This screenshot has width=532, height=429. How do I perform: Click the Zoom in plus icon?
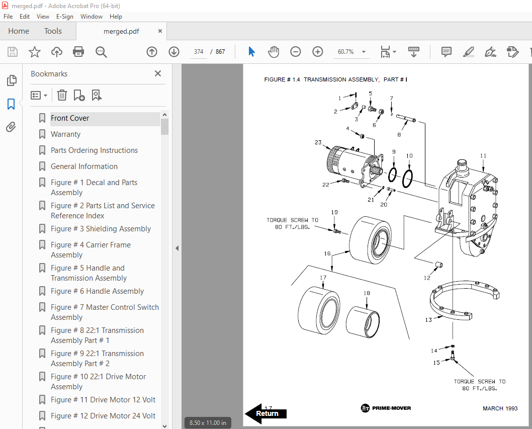tap(318, 52)
